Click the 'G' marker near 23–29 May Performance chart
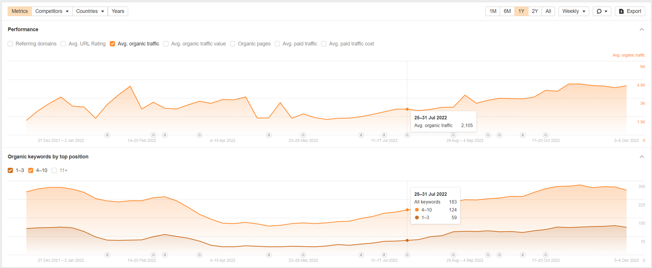 click(x=303, y=135)
